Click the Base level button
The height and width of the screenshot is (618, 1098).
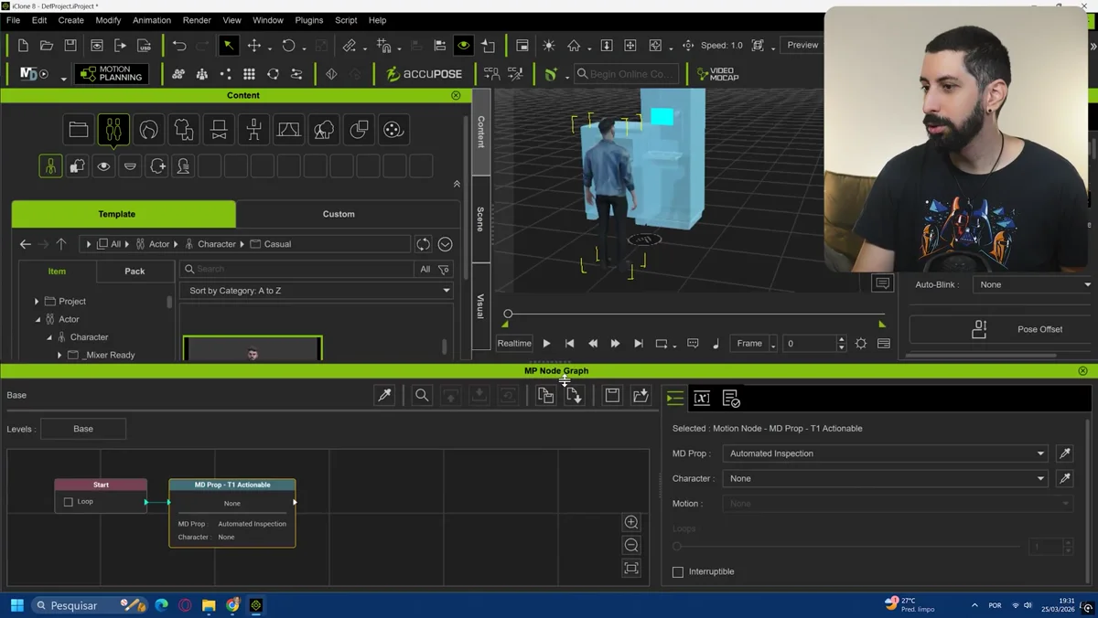click(x=83, y=429)
